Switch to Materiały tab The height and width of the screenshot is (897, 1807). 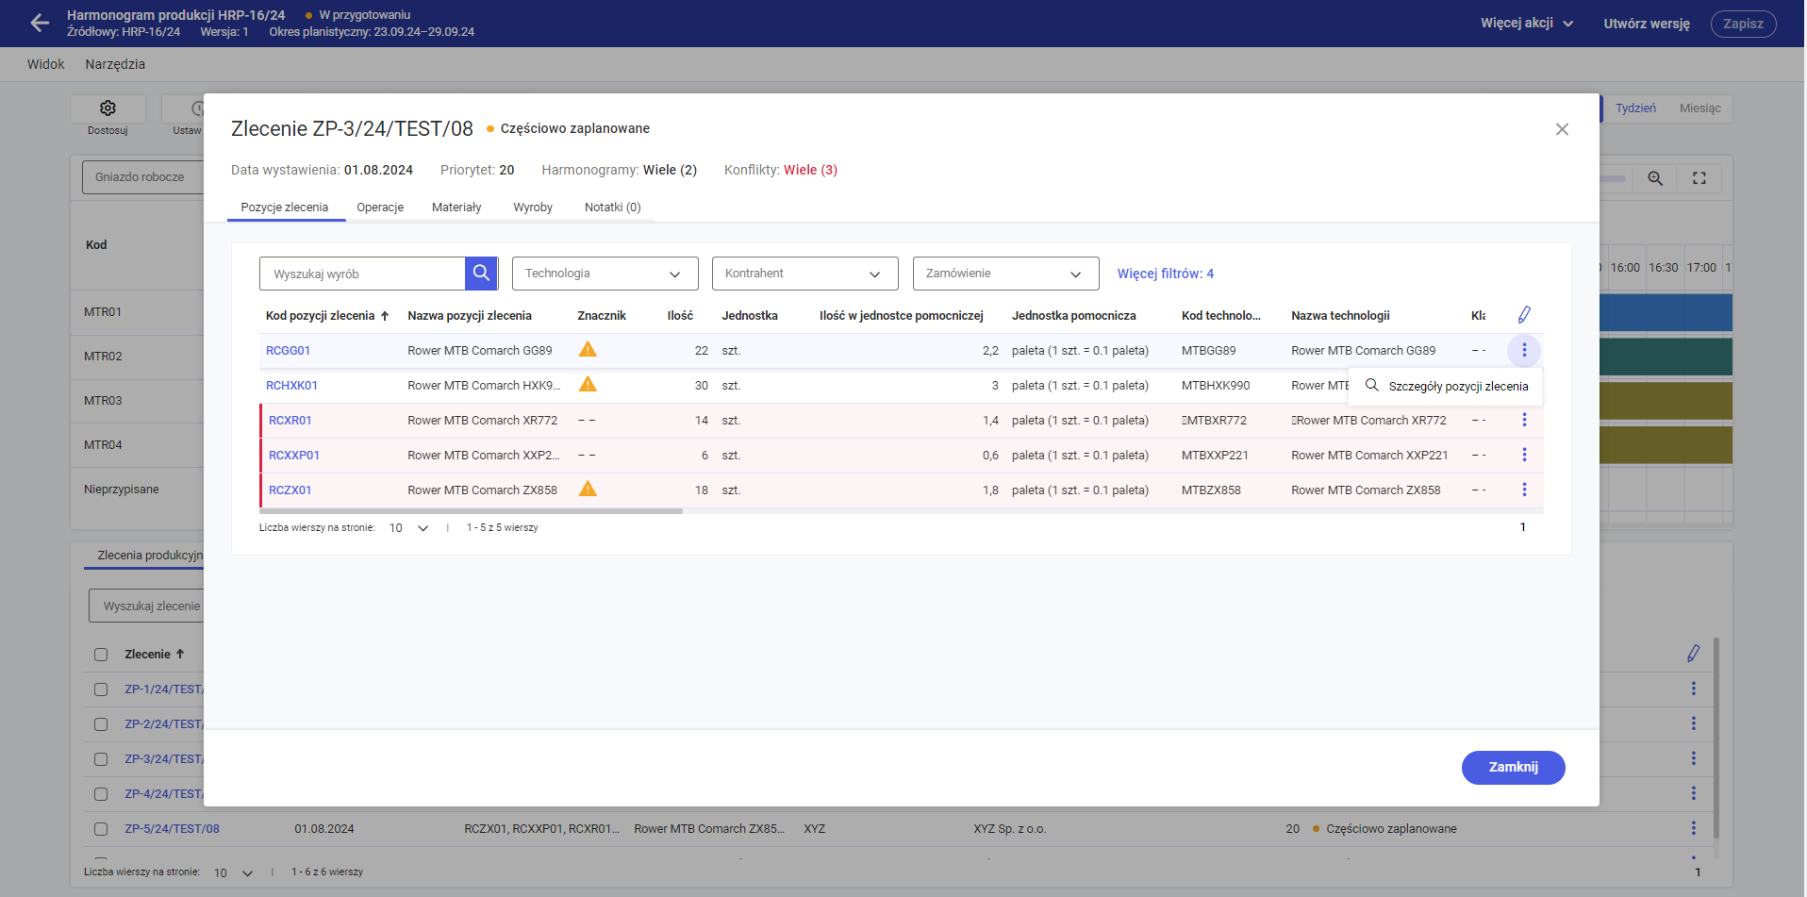coord(456,208)
